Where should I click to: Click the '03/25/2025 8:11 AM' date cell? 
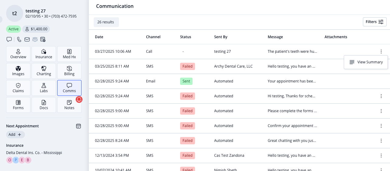[112, 66]
